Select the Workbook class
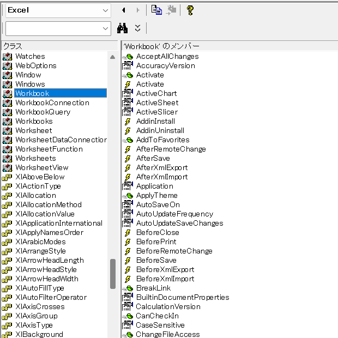338x338 pixels. tap(61, 93)
